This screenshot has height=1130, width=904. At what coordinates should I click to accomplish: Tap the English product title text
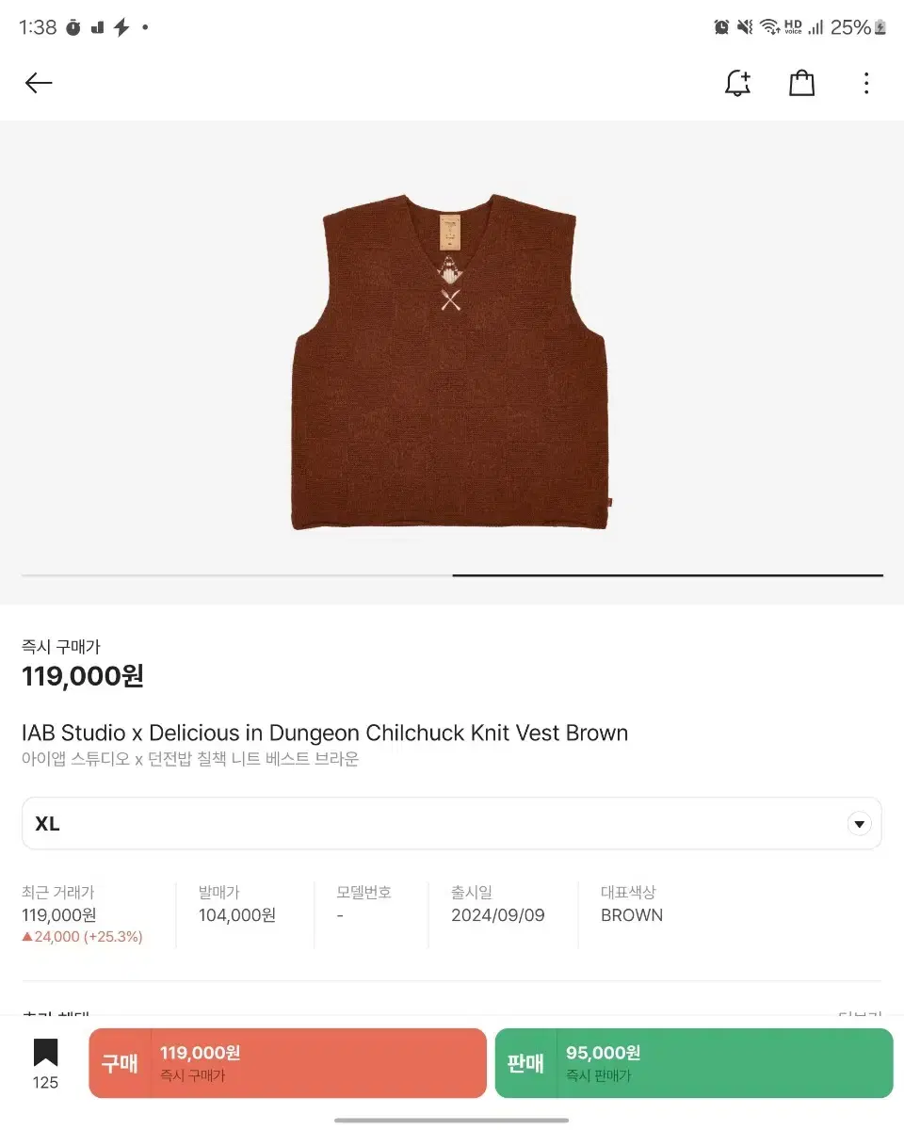point(325,733)
